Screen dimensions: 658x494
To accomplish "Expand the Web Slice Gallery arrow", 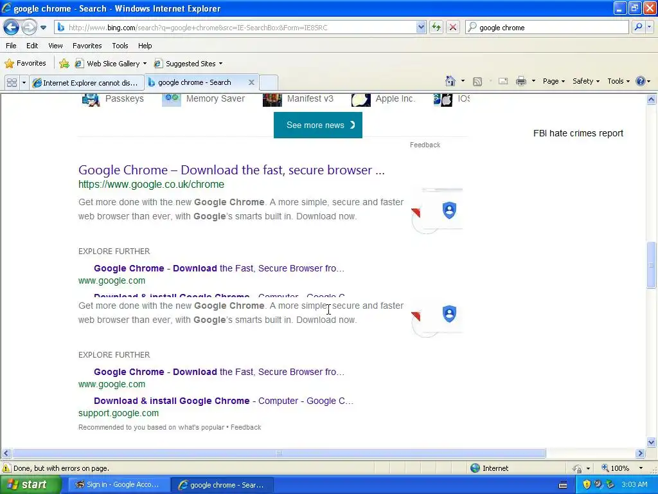I will (145, 64).
